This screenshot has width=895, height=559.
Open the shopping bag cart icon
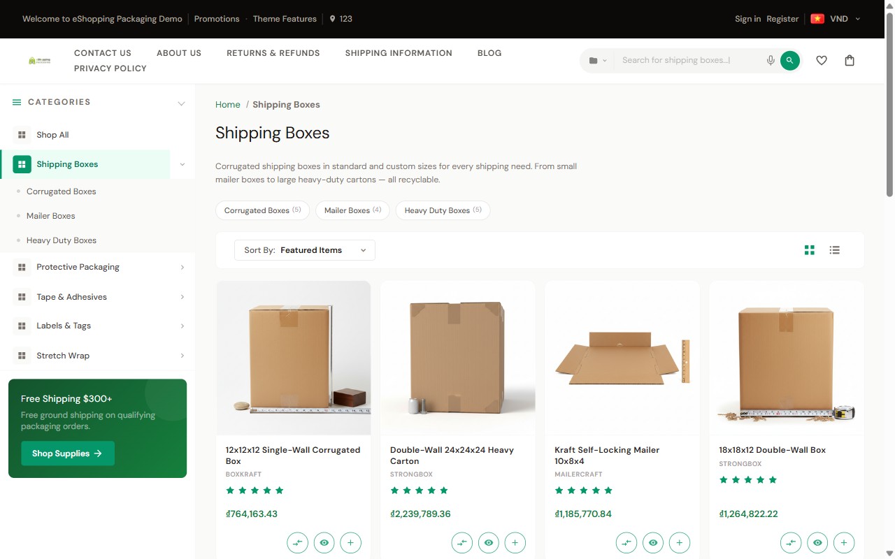850,60
